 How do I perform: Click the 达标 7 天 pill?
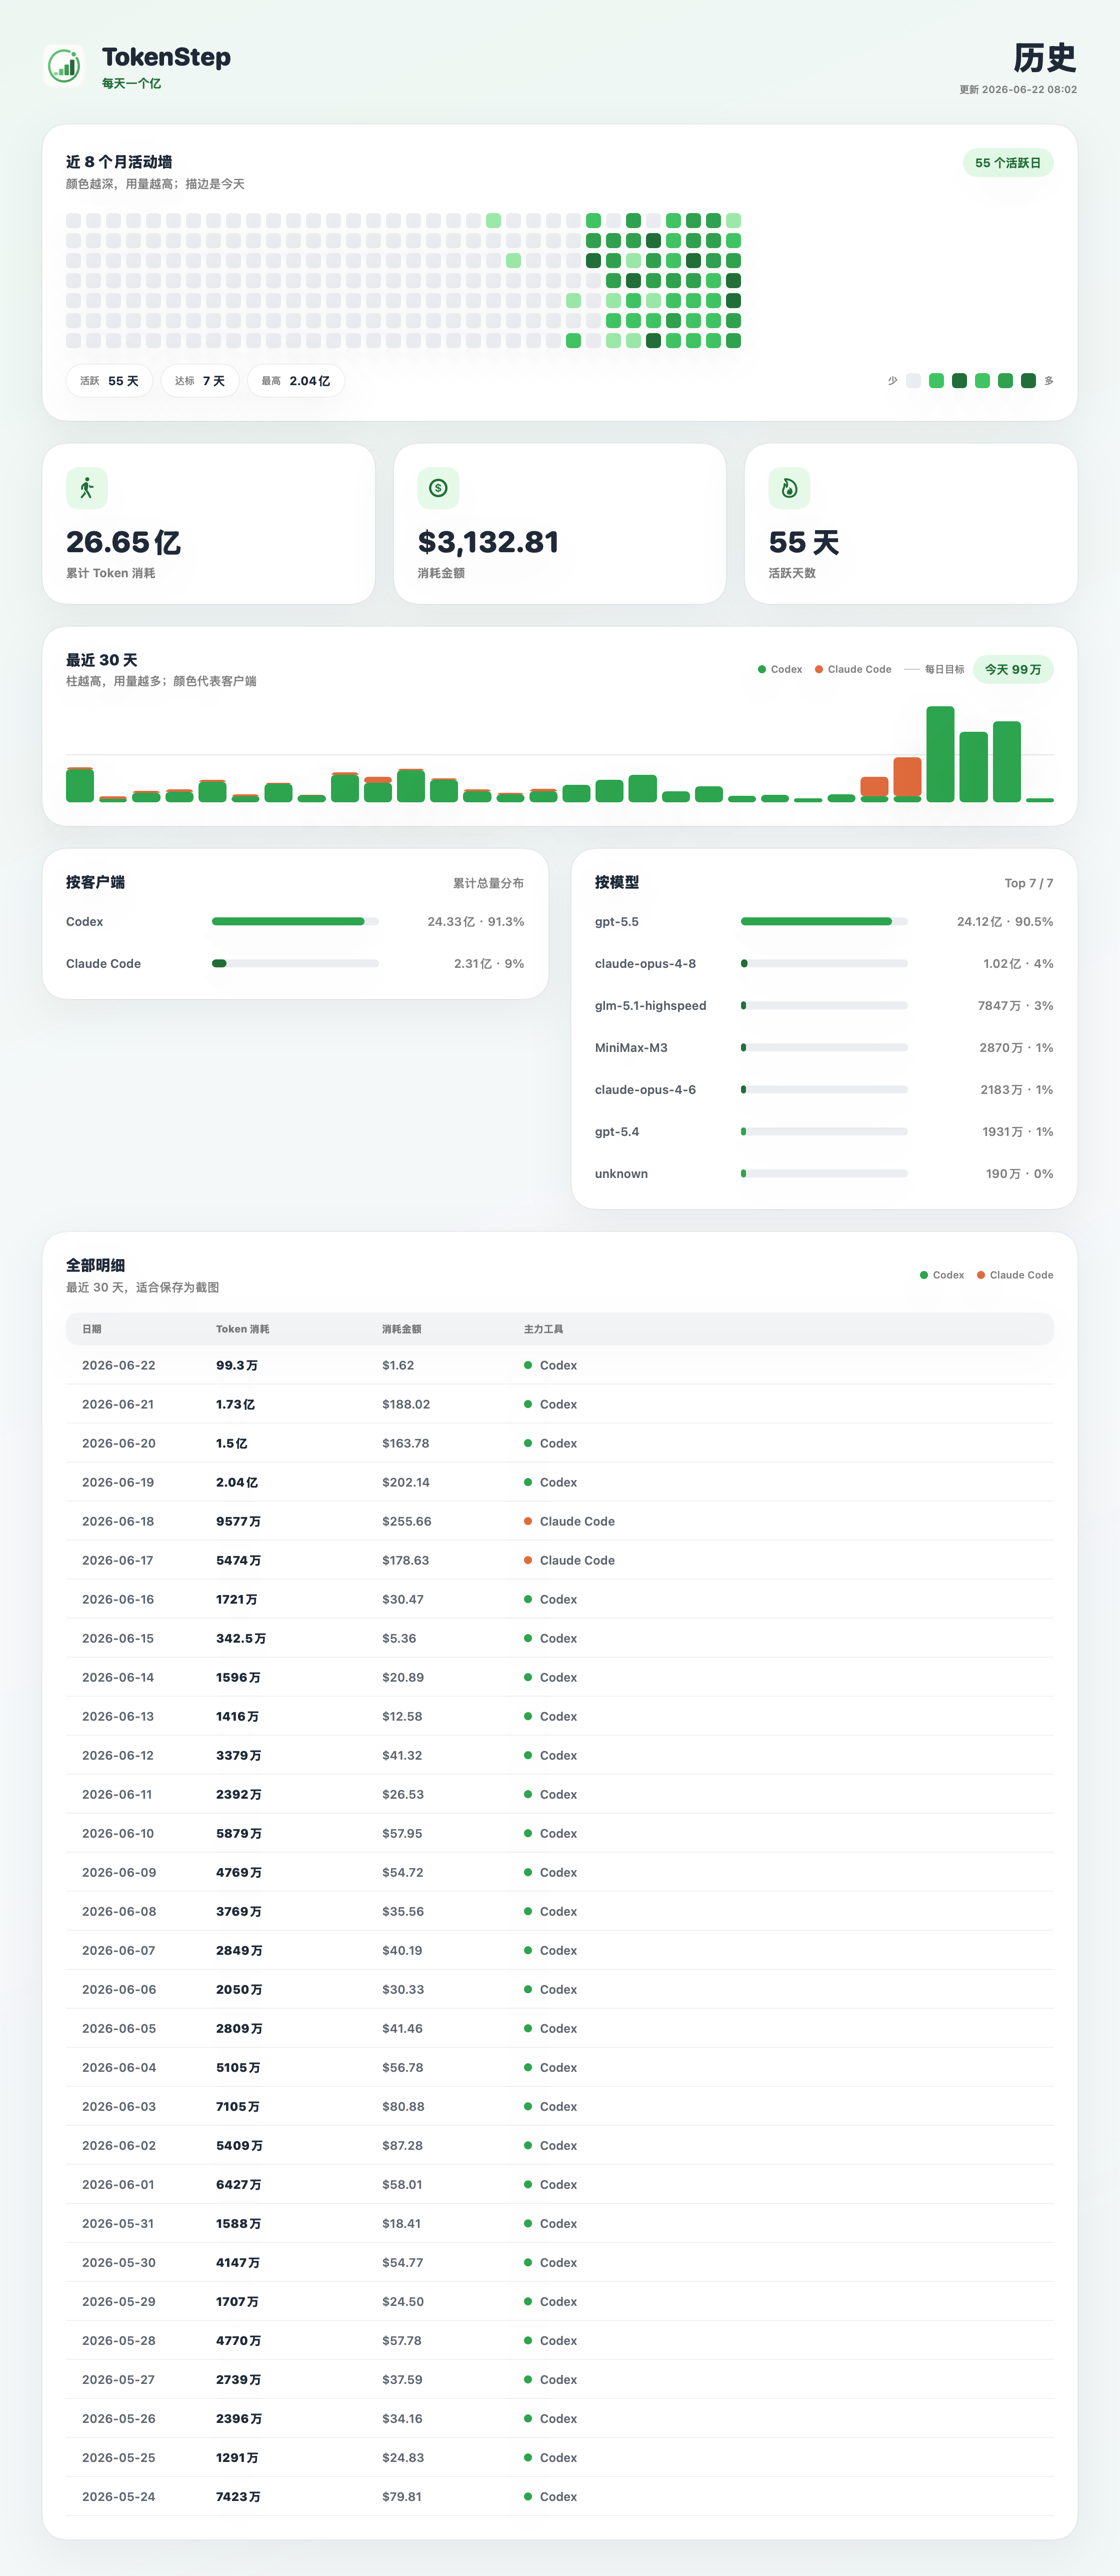point(200,381)
